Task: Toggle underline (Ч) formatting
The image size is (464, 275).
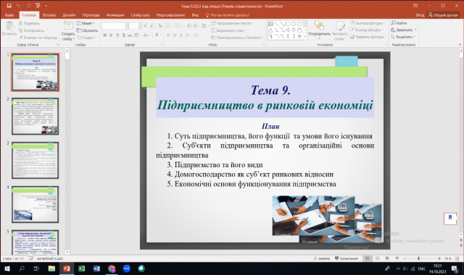Action: (117, 35)
